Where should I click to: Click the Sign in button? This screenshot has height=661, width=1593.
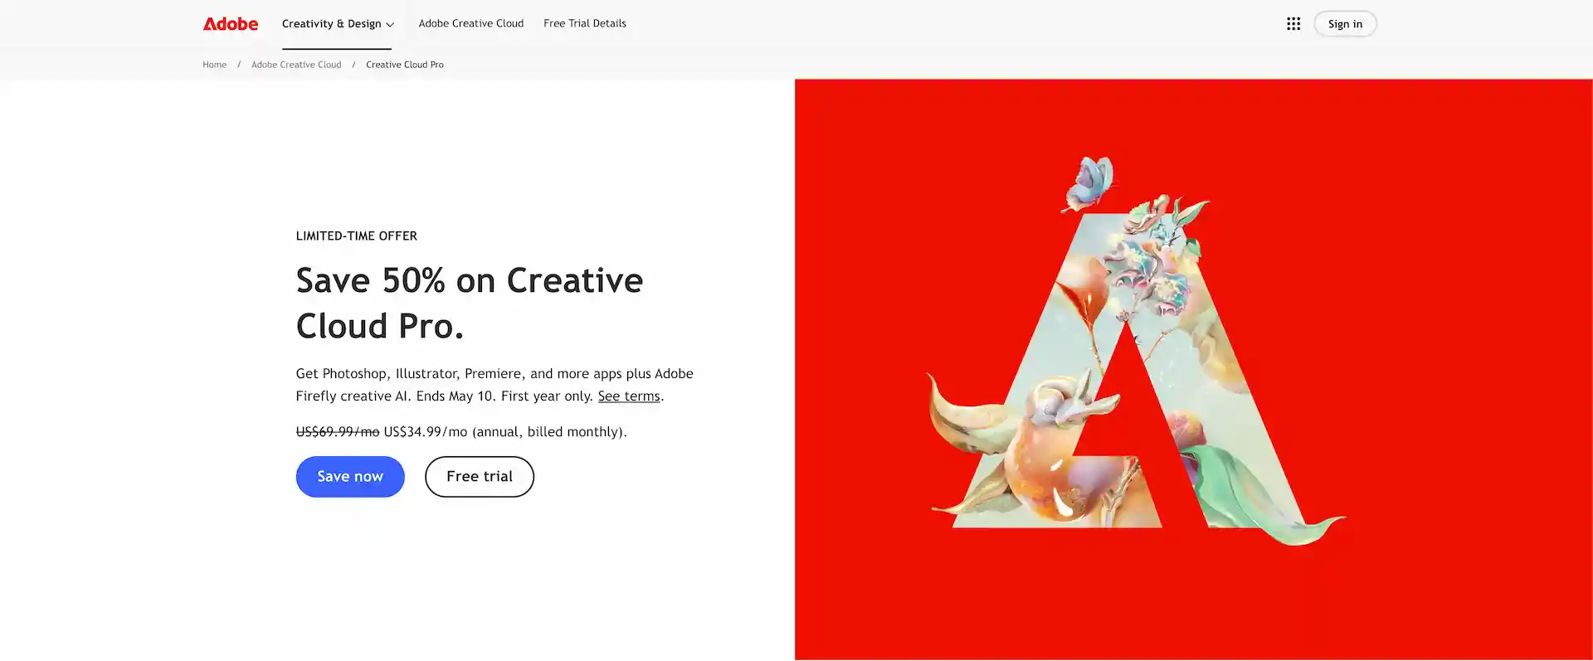coord(1345,24)
